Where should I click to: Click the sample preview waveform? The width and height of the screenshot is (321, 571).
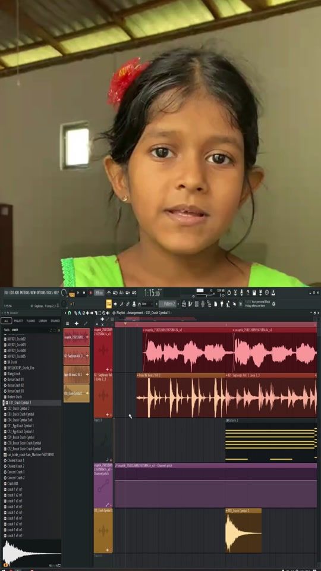point(32,554)
